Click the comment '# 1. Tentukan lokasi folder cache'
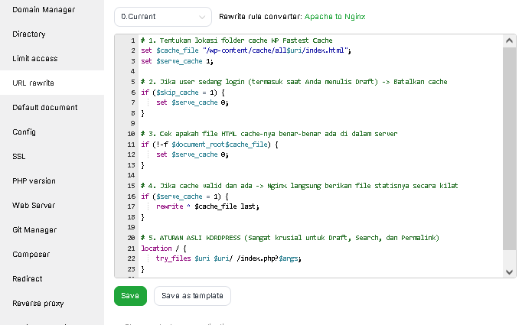 point(237,41)
